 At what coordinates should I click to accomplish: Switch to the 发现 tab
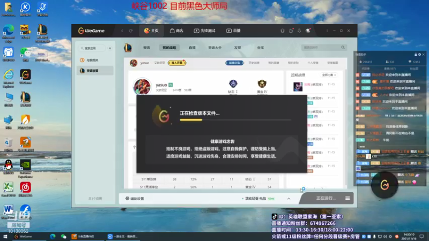tap(238, 48)
